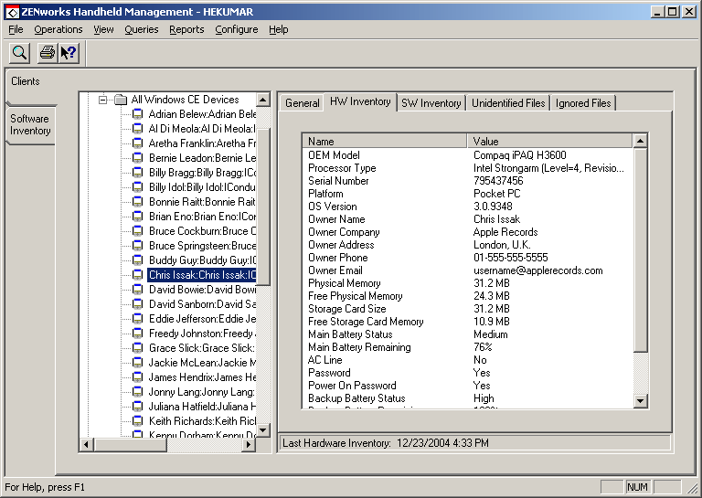Select the Owner Email row in inventory
Image resolution: width=702 pixels, height=498 pixels.
335,270
